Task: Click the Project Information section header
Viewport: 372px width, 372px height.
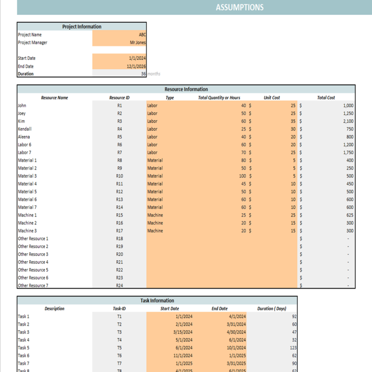Action: click(81, 26)
